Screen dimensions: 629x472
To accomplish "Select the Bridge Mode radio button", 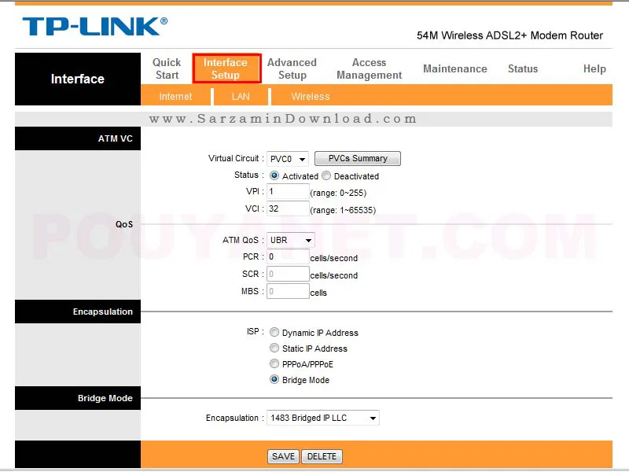I will tap(274, 380).
